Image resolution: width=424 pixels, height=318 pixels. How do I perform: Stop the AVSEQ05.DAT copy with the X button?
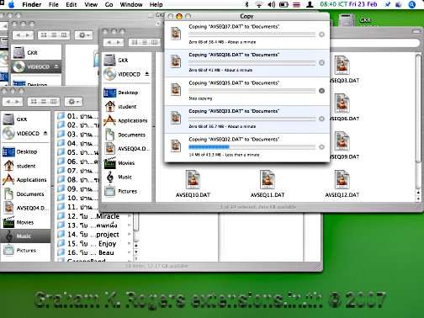point(321,91)
